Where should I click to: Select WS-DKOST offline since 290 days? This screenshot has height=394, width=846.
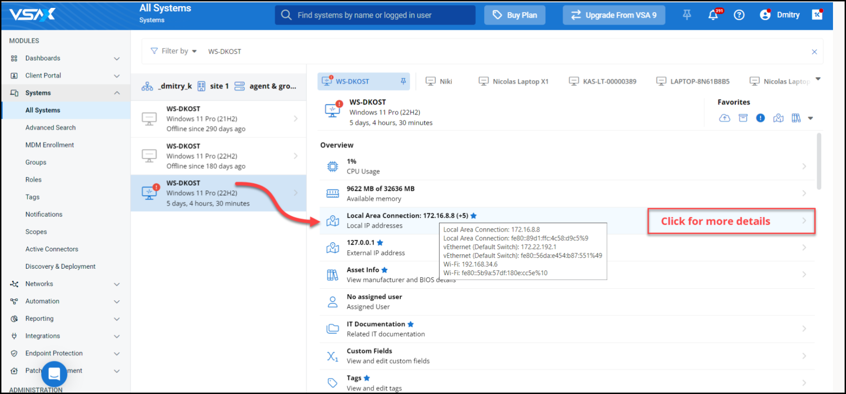(x=218, y=119)
